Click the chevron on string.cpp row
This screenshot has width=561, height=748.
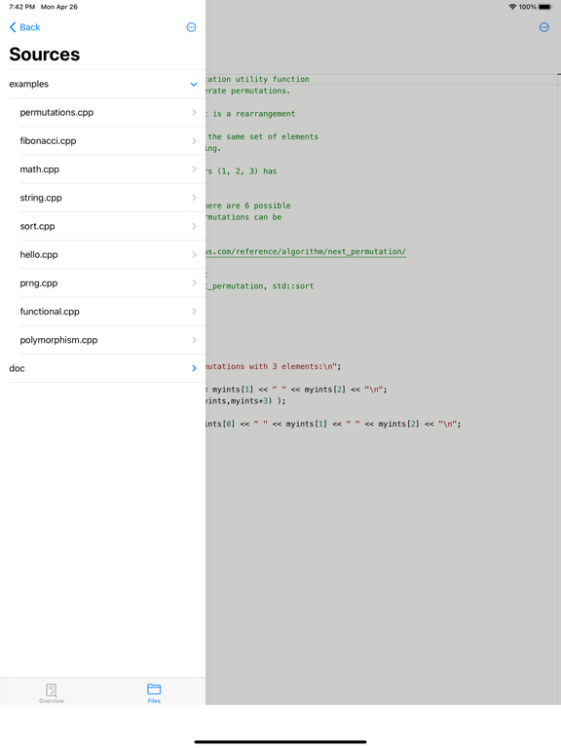[x=194, y=198]
